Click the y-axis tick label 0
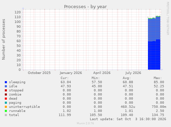 click(x=20, y=70)
